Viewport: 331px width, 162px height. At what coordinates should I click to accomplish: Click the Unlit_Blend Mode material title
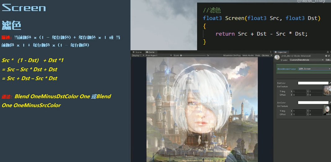point(296,56)
